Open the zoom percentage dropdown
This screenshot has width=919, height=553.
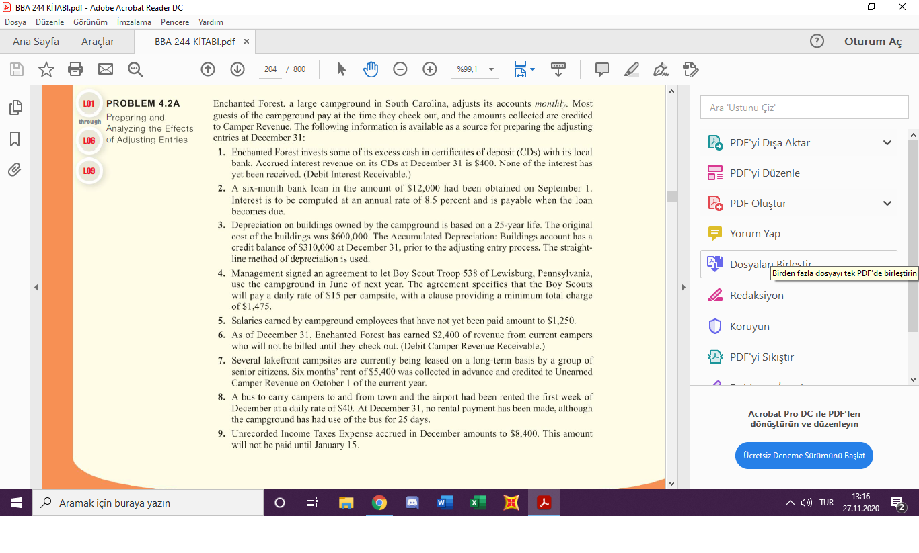pyautogui.click(x=491, y=69)
